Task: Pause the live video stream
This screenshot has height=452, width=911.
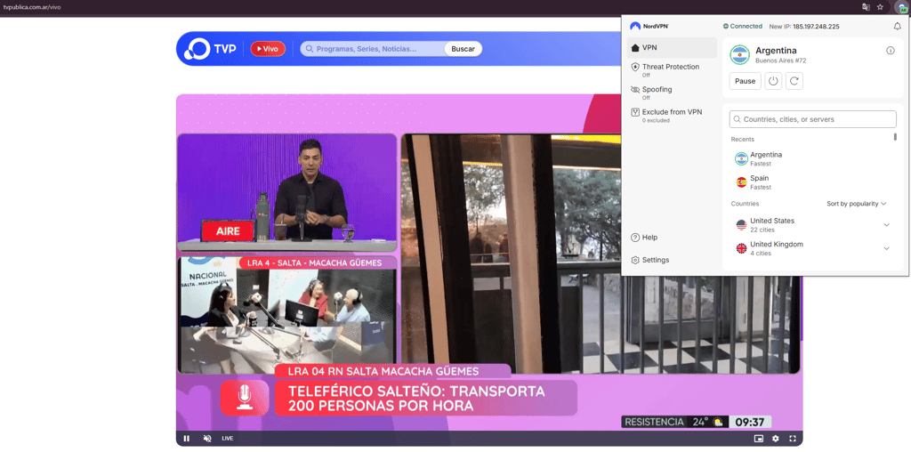Action: tap(187, 439)
